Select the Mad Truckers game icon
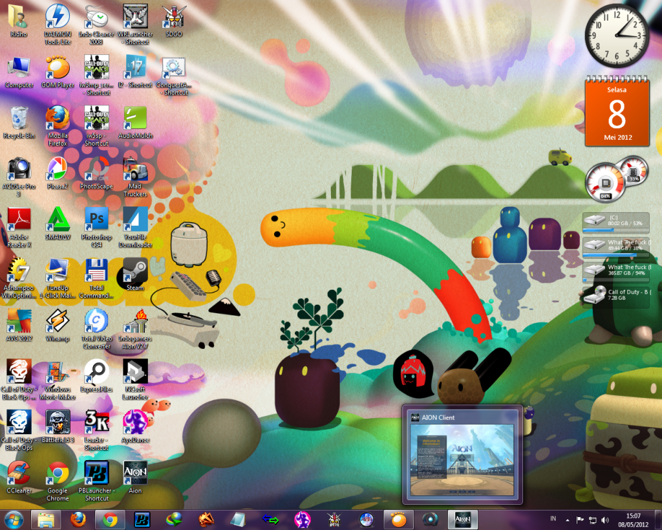 135,177
